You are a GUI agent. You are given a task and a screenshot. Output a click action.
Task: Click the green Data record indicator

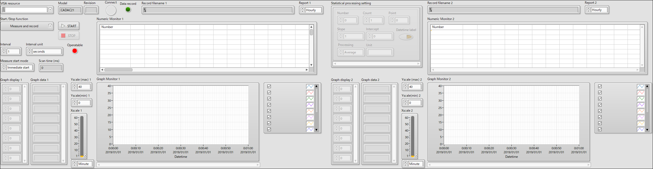click(128, 10)
